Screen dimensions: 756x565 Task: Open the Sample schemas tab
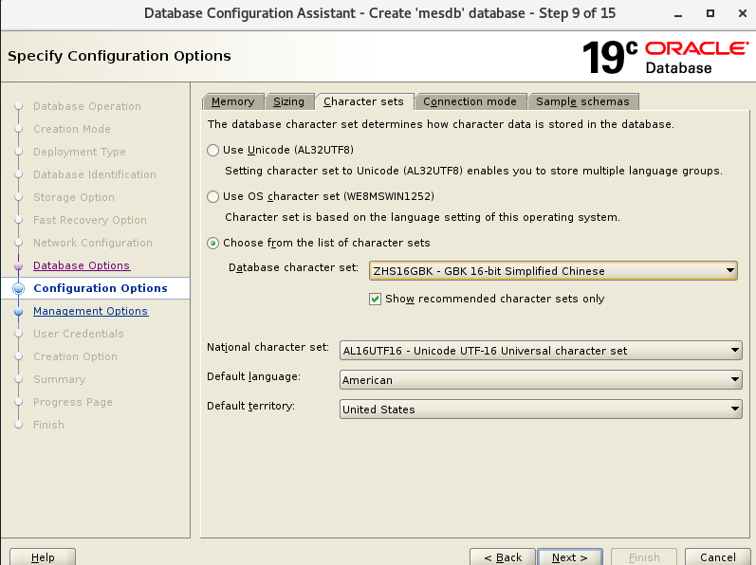pyautogui.click(x=583, y=101)
